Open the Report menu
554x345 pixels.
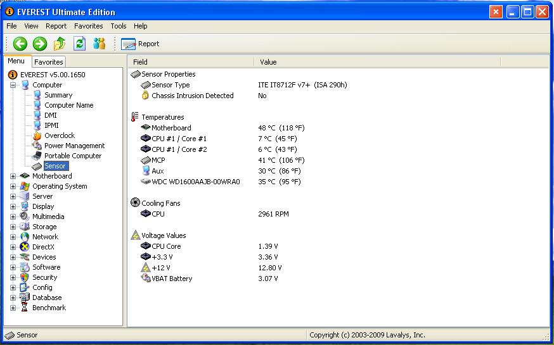pyautogui.click(x=56, y=26)
